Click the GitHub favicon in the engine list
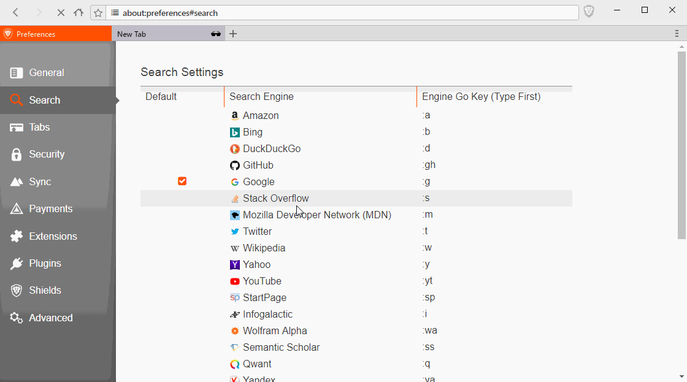The width and height of the screenshot is (687, 382). click(234, 165)
